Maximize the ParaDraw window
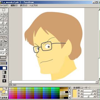 pyautogui.click(x=96, y=2)
